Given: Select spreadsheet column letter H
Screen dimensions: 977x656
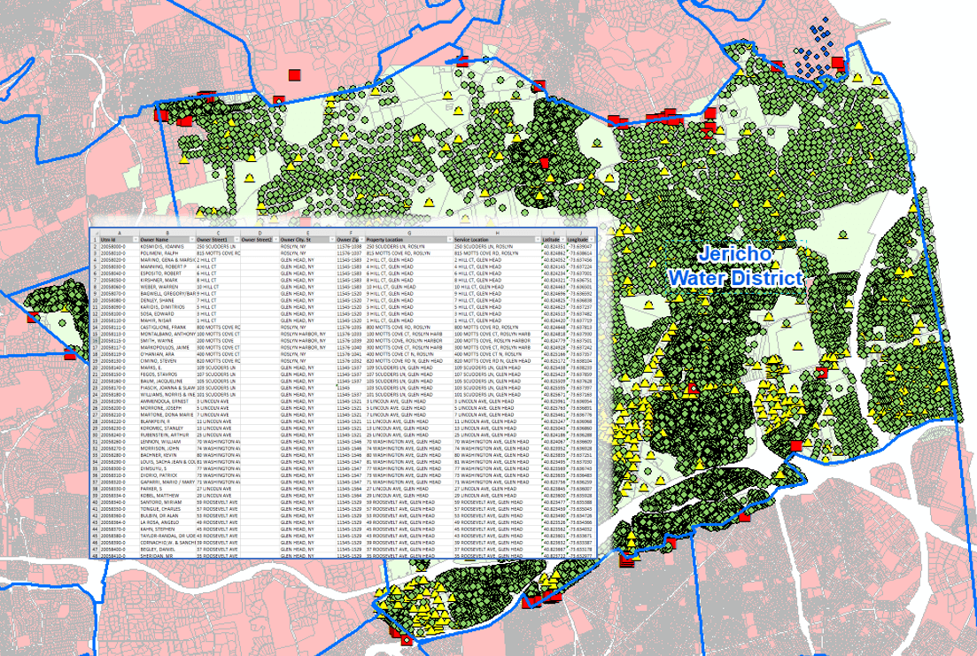Looking at the screenshot, I should point(497,233).
